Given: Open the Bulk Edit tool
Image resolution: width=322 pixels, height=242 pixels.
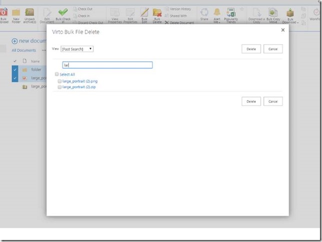Looking at the screenshot, I should (x=144, y=12).
